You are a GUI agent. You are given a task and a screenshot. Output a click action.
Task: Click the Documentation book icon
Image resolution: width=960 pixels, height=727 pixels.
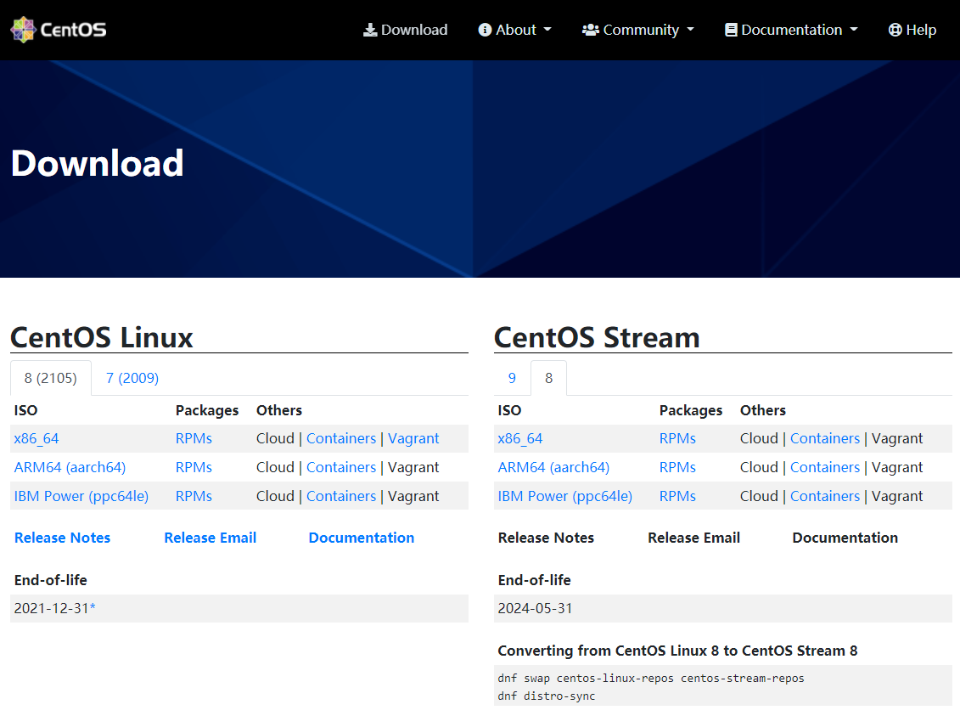731,30
